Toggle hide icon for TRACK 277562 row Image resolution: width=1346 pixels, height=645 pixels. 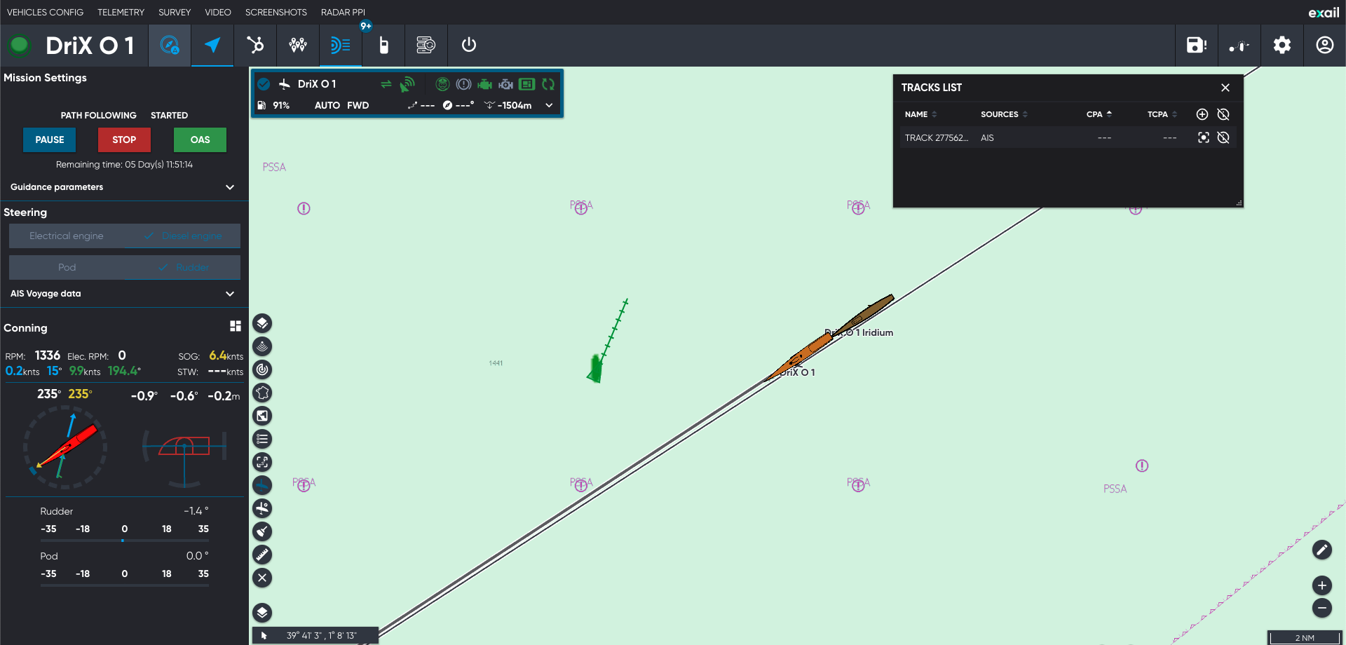click(1223, 137)
